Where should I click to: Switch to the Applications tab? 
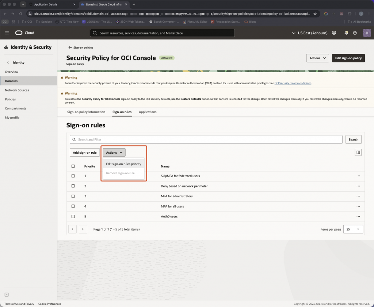(148, 112)
